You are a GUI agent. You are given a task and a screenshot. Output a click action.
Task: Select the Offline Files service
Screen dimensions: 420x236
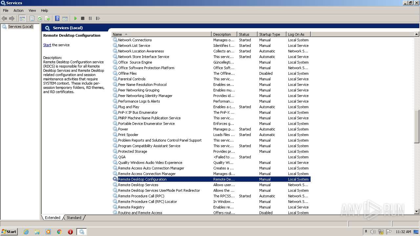(x=211, y=73)
